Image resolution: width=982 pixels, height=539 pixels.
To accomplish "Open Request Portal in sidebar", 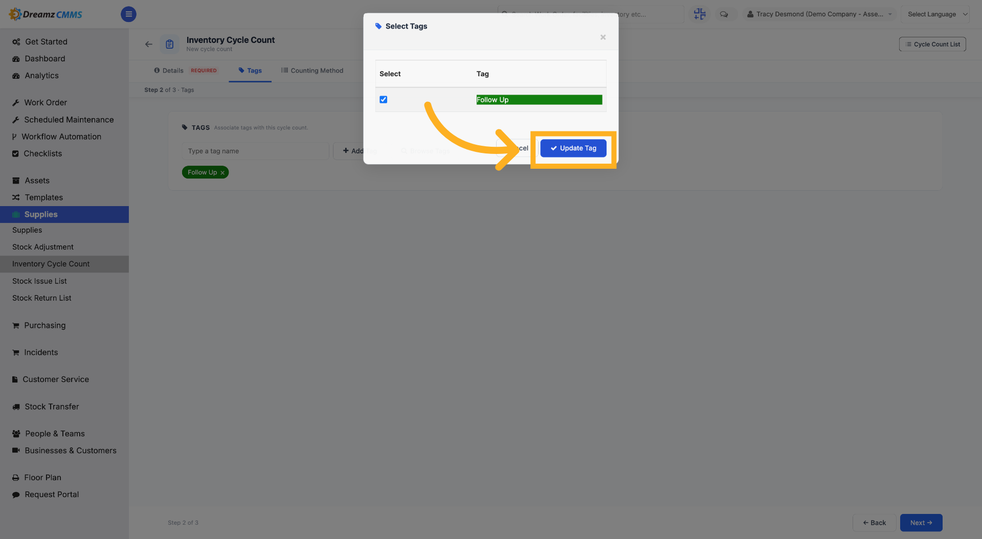I will click(52, 495).
